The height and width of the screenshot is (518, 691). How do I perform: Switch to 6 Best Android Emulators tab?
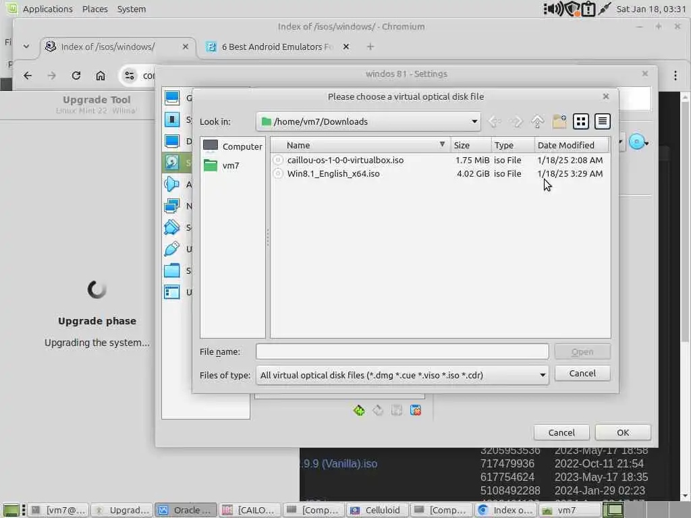(x=276, y=47)
